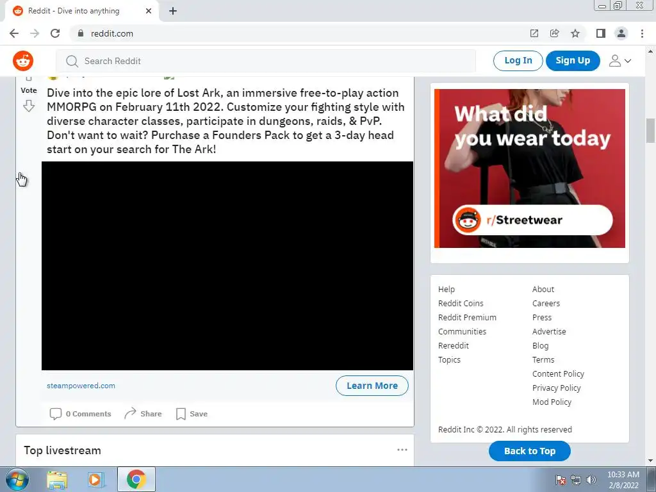Click the search magnifier icon
Image resolution: width=656 pixels, height=492 pixels.
pyautogui.click(x=72, y=61)
